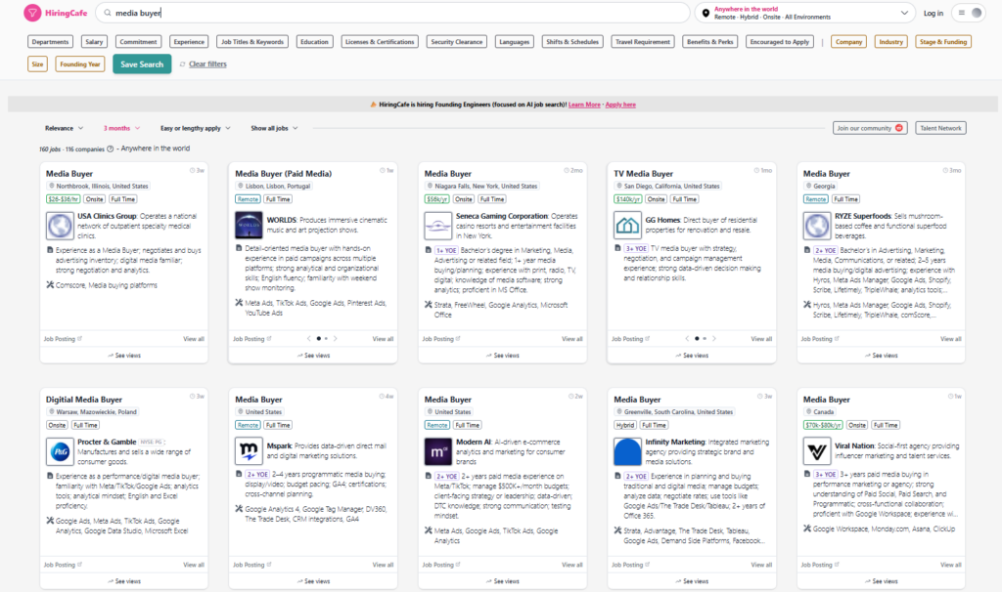Viewport: 1002px width, 592px height.
Task: Open Shifts & Schedules filter
Action: [572, 41]
